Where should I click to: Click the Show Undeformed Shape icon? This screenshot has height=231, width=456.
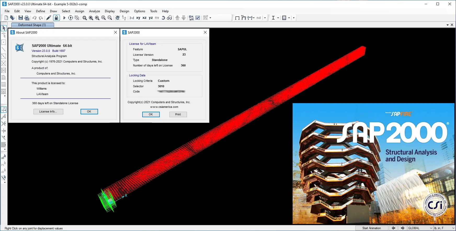click(237, 18)
